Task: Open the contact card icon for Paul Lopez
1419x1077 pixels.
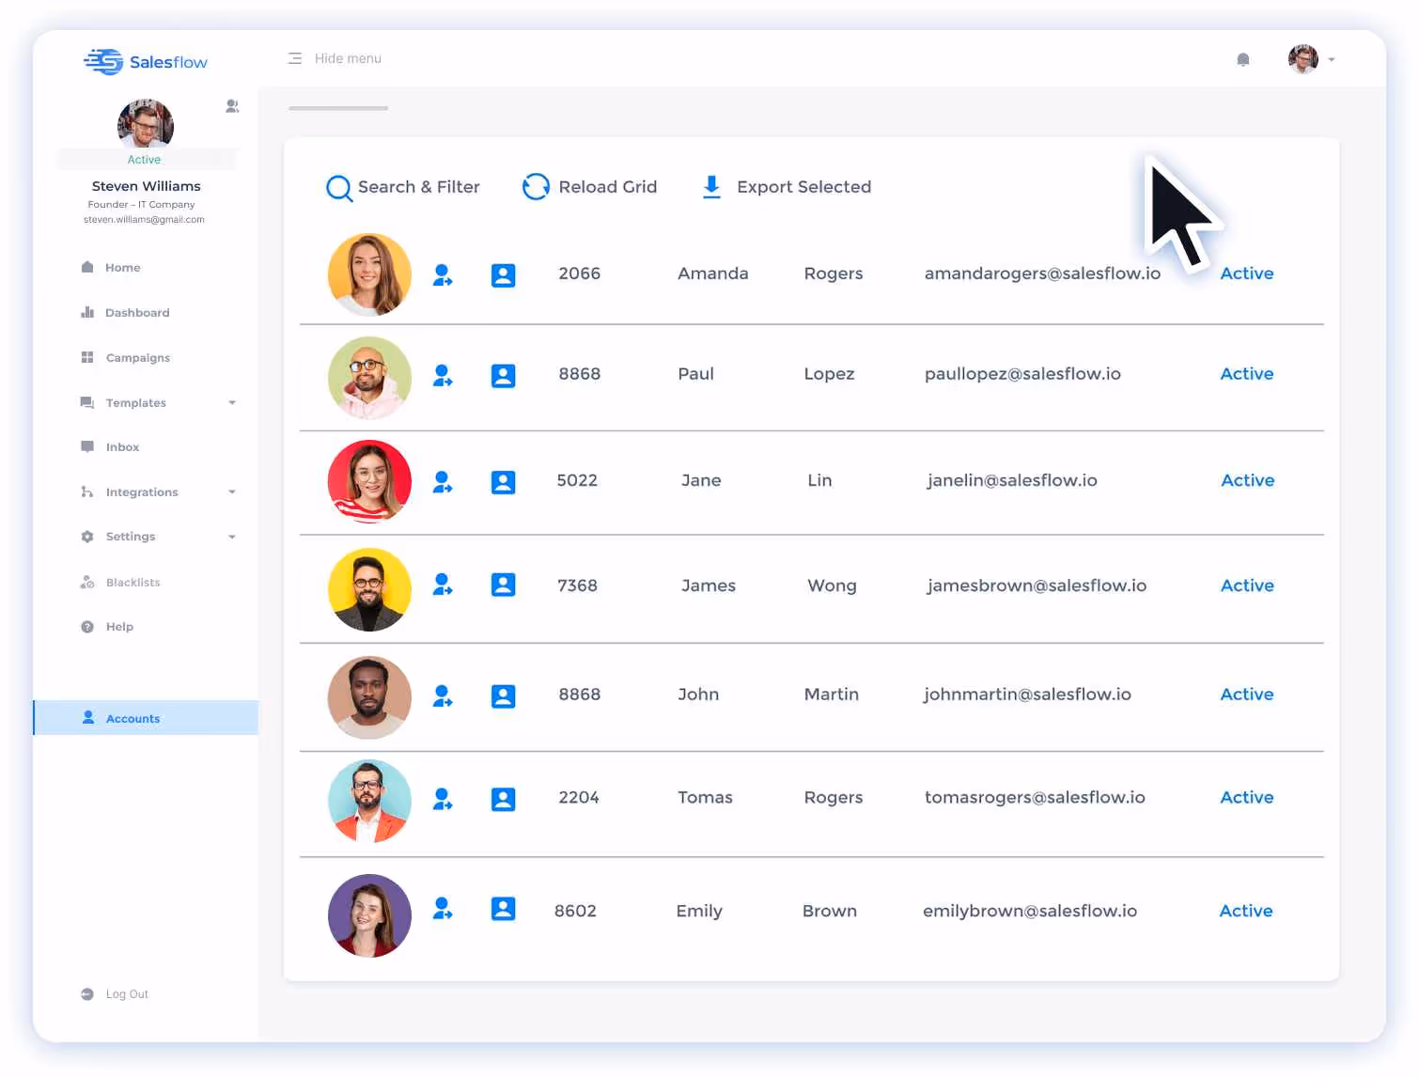Action: coord(504,375)
